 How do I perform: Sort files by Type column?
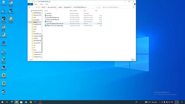[85, 11]
